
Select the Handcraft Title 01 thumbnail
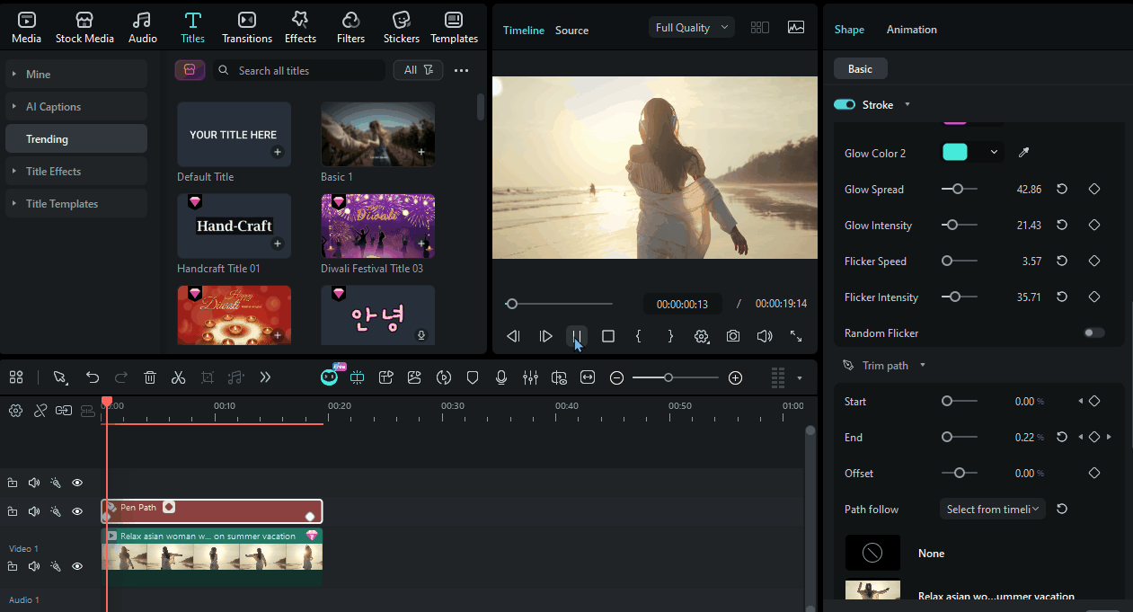pyautogui.click(x=234, y=225)
